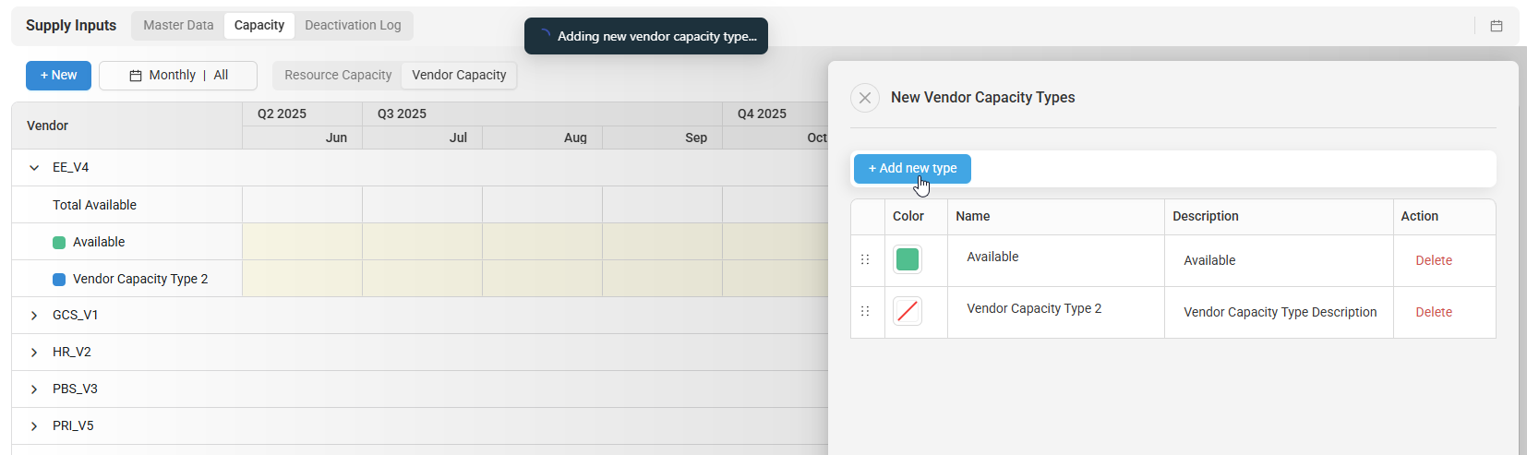
Task: Click the calendar icon at top right
Action: tap(1497, 26)
